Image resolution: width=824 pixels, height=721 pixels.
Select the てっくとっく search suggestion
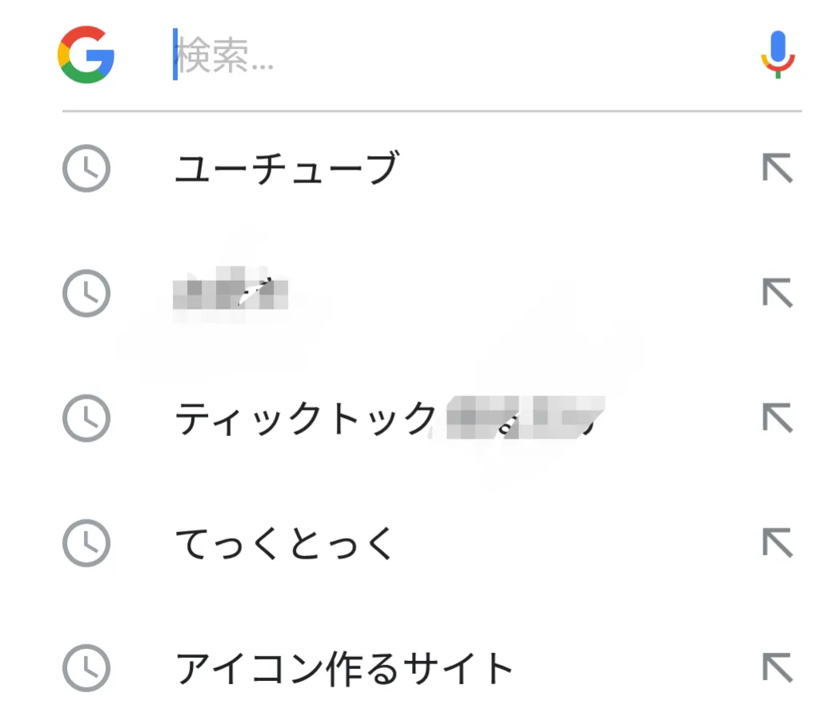(x=285, y=544)
